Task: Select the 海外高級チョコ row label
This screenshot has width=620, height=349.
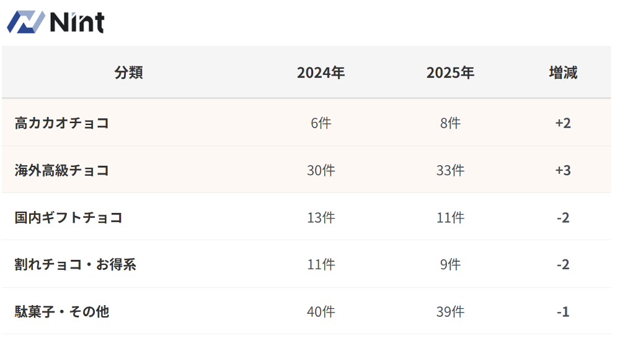Action: pyautogui.click(x=62, y=170)
